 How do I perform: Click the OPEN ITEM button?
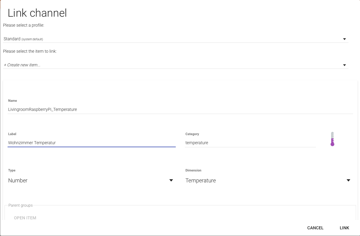(25, 218)
